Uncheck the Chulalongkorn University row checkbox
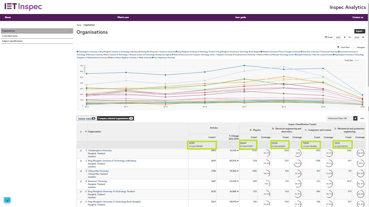 [81, 151]
